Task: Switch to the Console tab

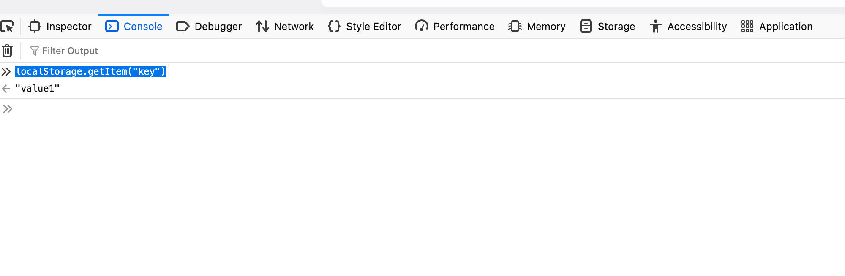Action: [134, 27]
